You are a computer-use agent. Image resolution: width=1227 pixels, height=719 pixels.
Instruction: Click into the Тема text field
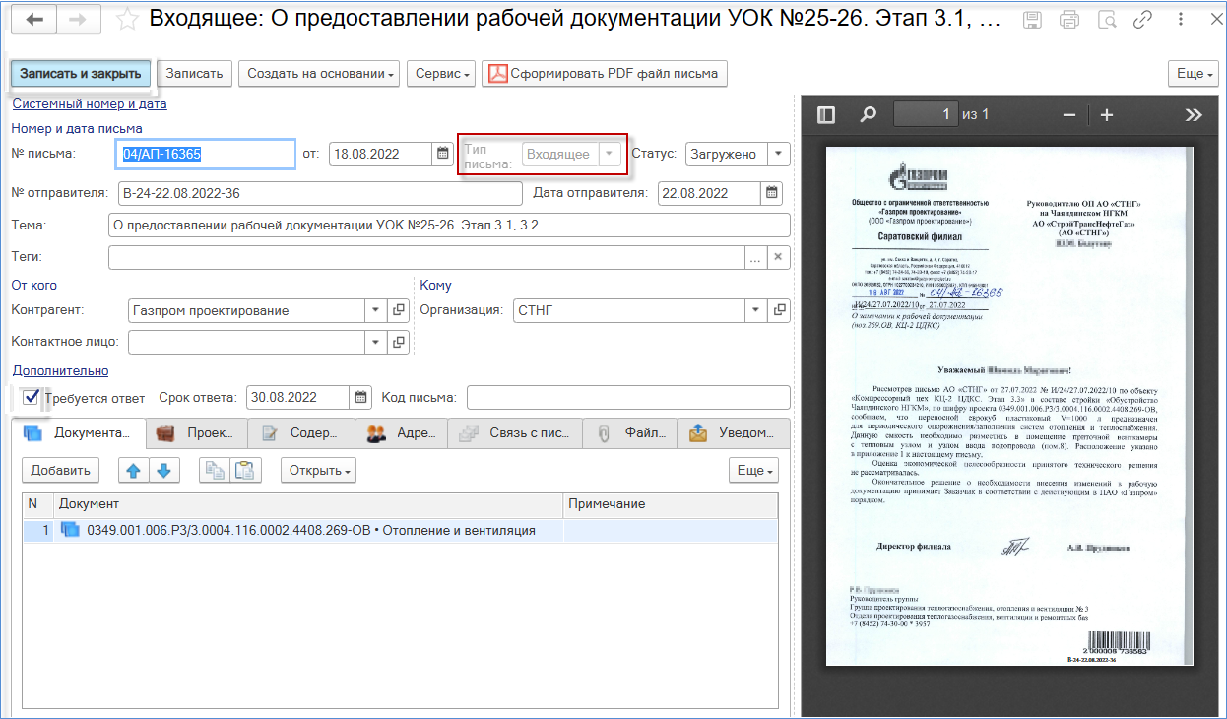[449, 226]
